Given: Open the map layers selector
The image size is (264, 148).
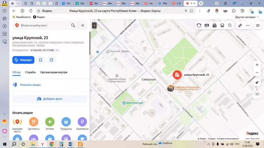Looking at the screenshot, I should 230,25.
